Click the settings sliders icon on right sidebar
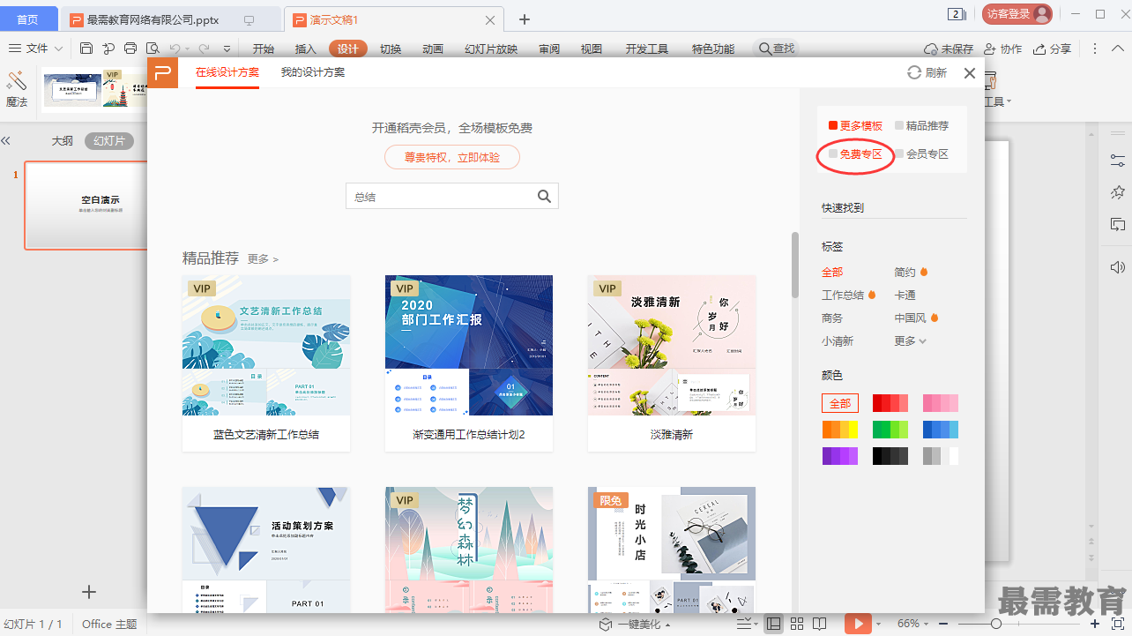The height and width of the screenshot is (636, 1132). tap(1118, 161)
